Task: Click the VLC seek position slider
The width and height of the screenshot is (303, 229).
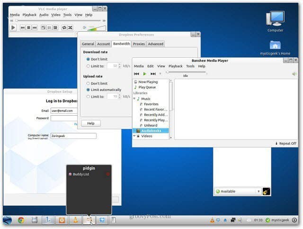Action: (x=58, y=20)
